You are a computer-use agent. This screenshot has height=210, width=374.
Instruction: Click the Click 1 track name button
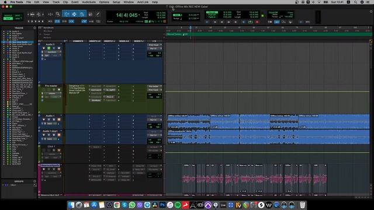51,146
